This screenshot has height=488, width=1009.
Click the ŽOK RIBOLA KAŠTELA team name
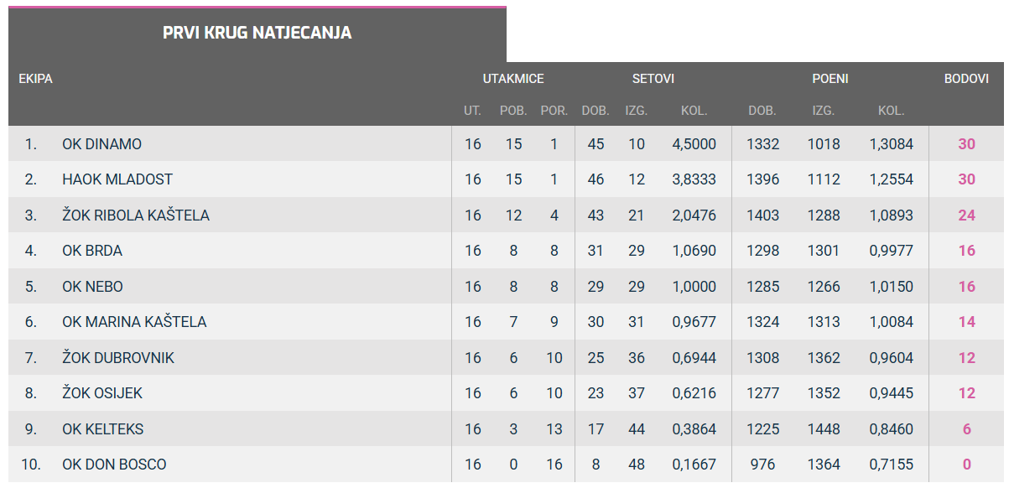click(136, 215)
